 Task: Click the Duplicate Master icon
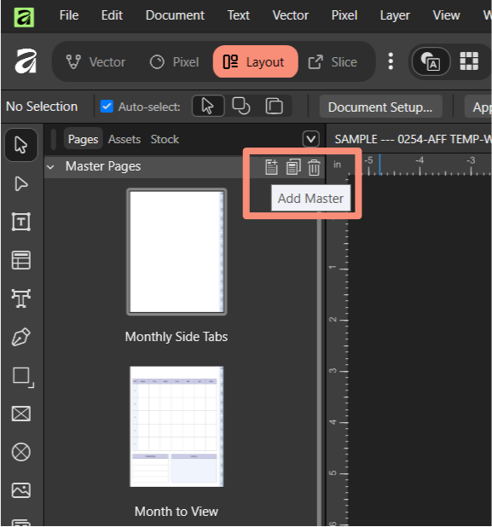(293, 167)
